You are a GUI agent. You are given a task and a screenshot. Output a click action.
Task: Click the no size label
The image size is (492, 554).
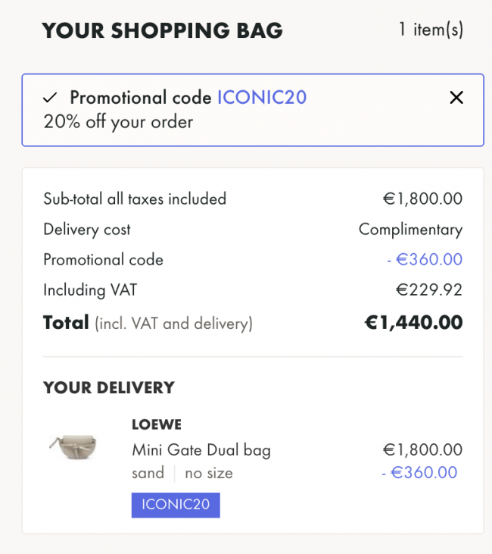tap(209, 473)
